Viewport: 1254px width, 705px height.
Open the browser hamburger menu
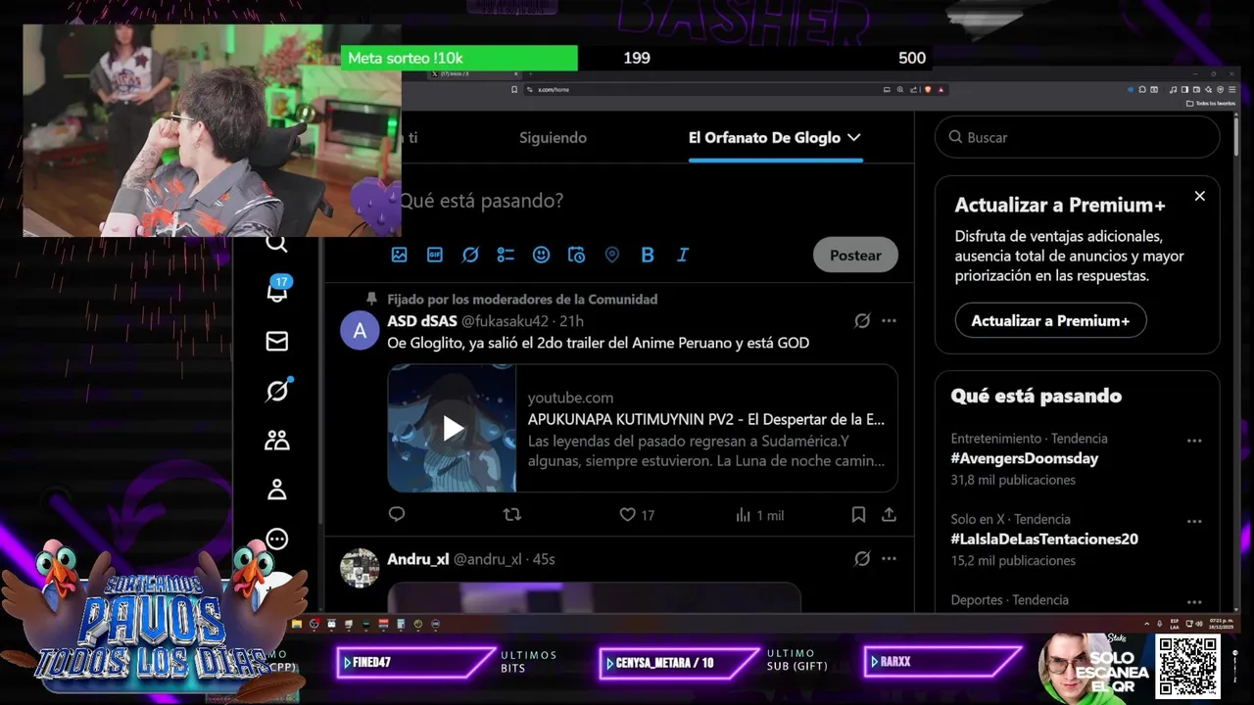tap(1231, 89)
